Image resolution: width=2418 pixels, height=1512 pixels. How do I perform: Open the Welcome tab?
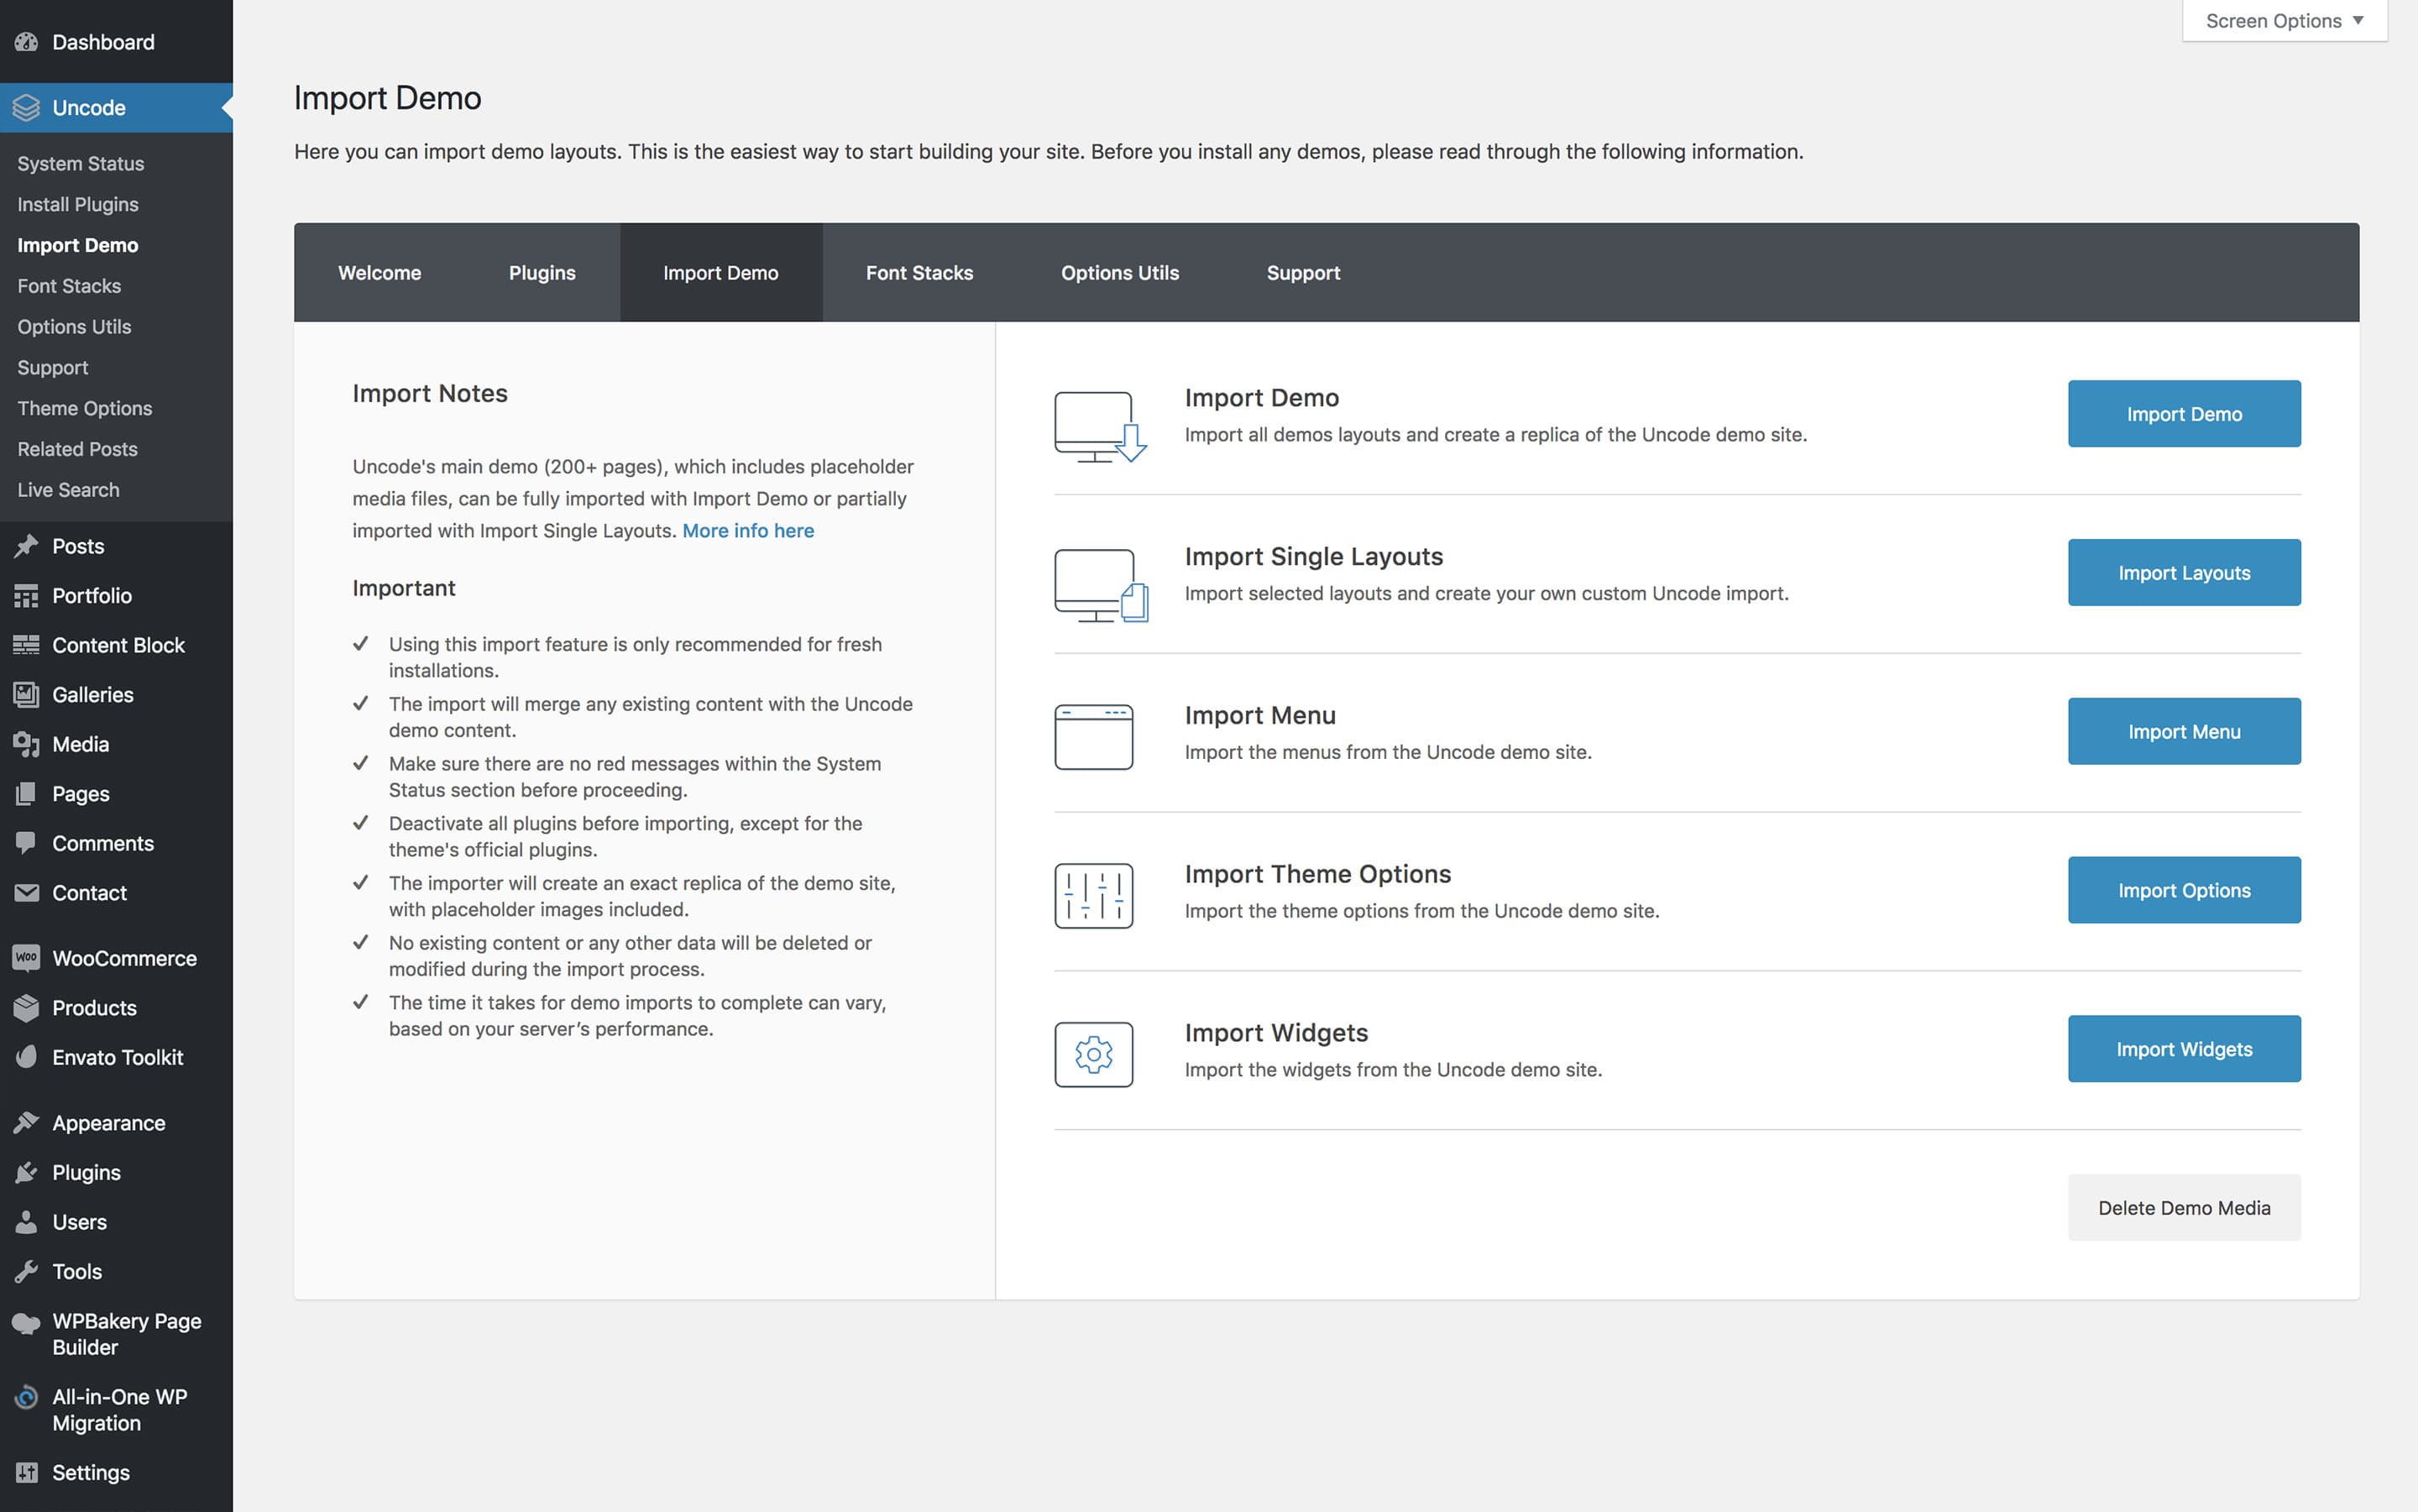click(379, 273)
